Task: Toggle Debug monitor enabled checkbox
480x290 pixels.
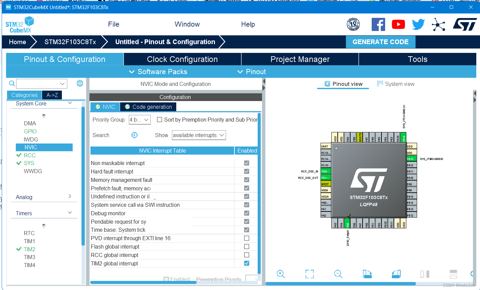Action: coord(247,213)
